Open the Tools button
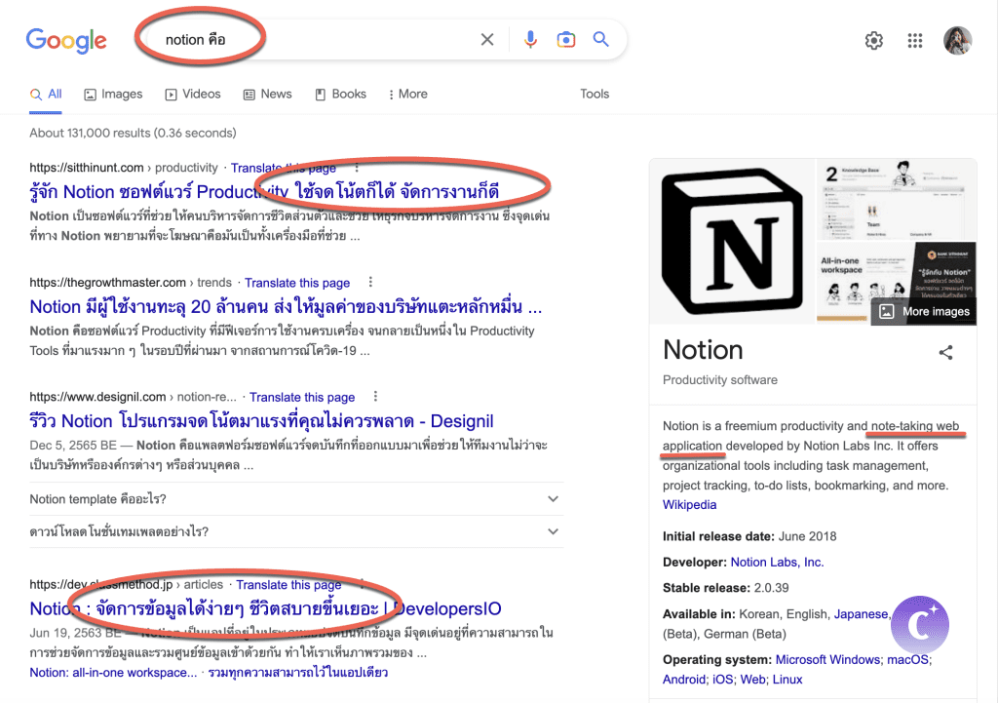Screen dimensions: 998x703 pyautogui.click(x=595, y=95)
